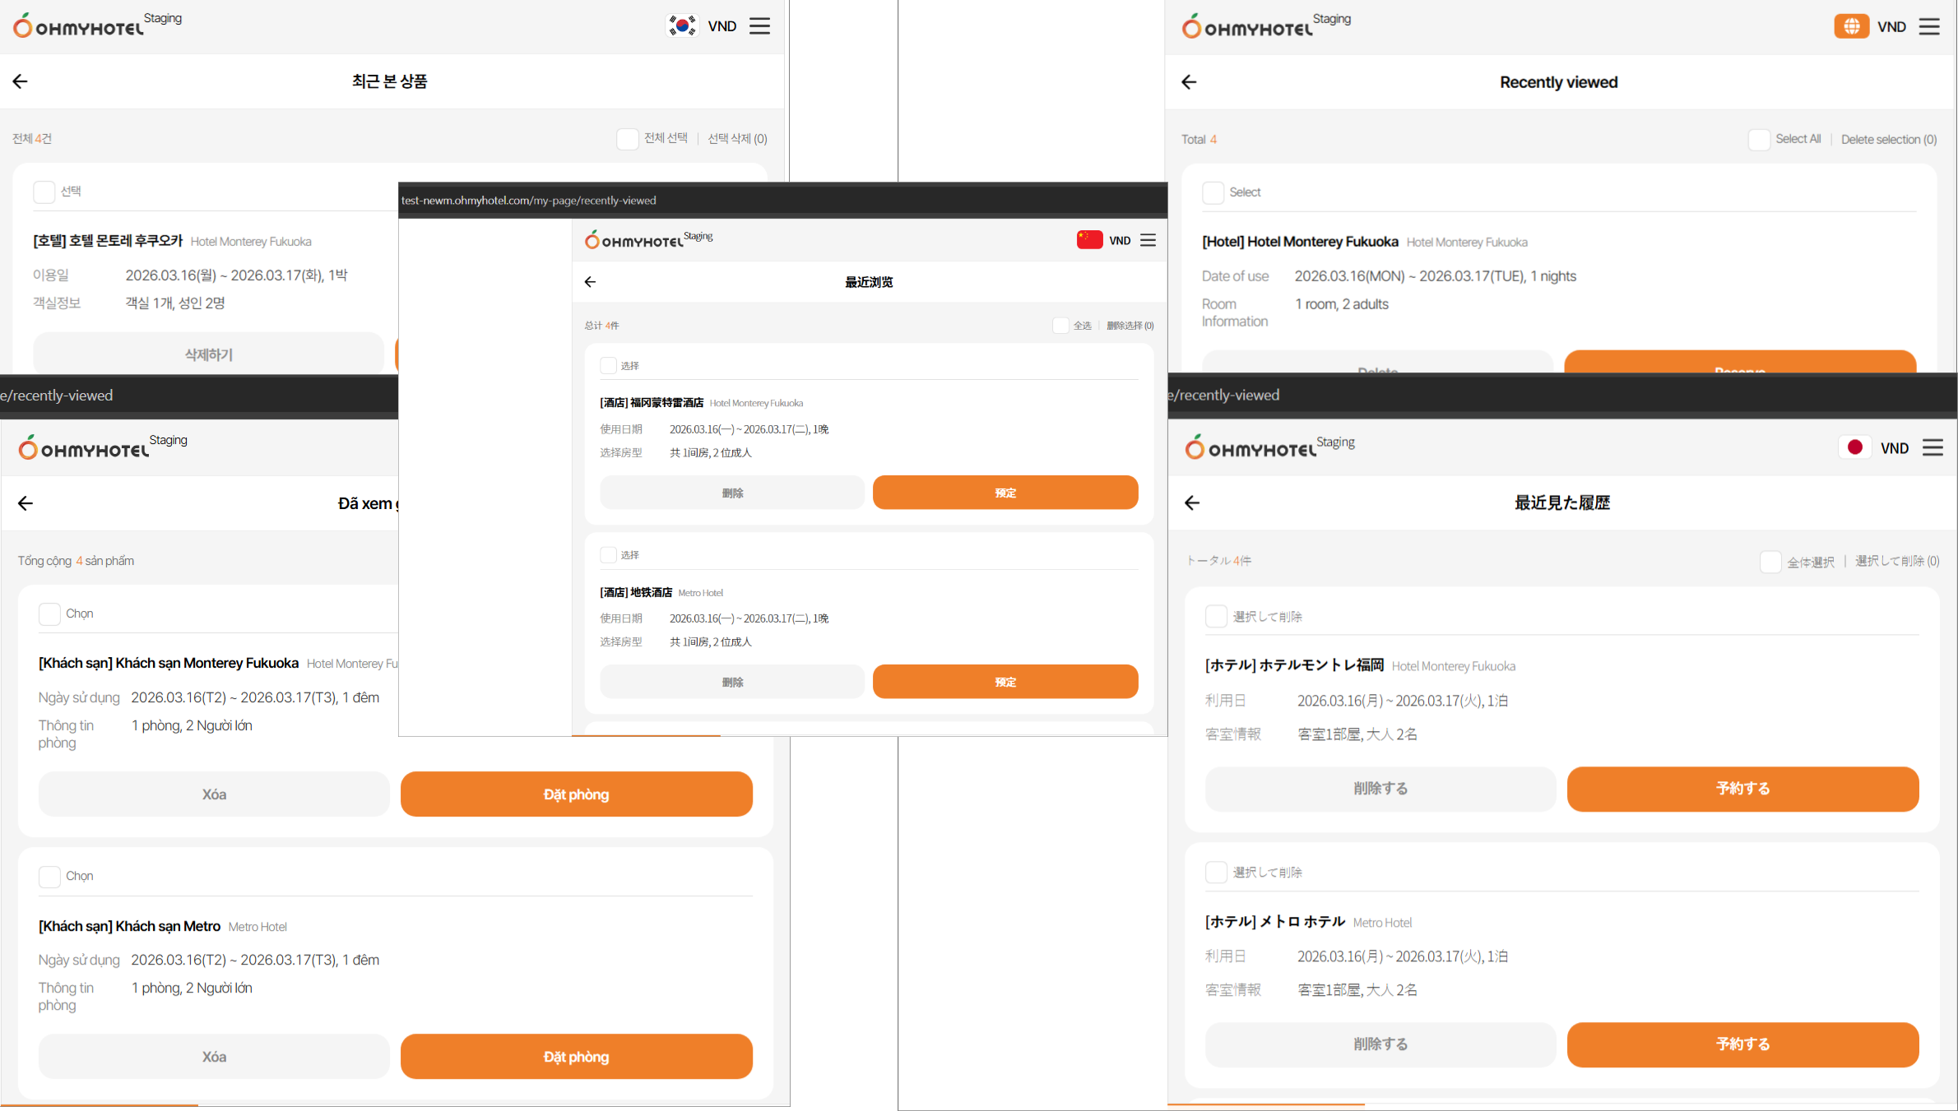Click the orange globe language icon
This screenshot has width=1958, height=1111.
tap(1851, 26)
